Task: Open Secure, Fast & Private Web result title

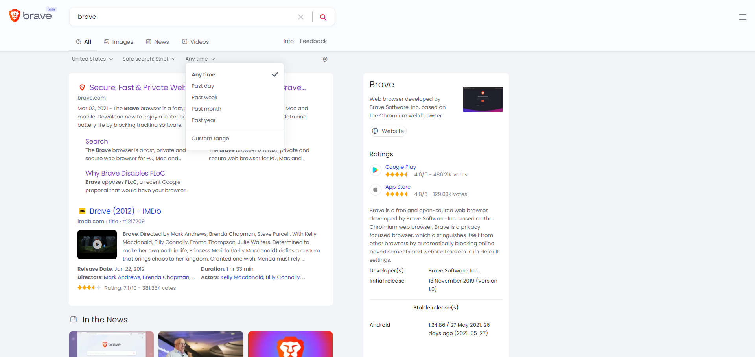Action: coord(137,87)
